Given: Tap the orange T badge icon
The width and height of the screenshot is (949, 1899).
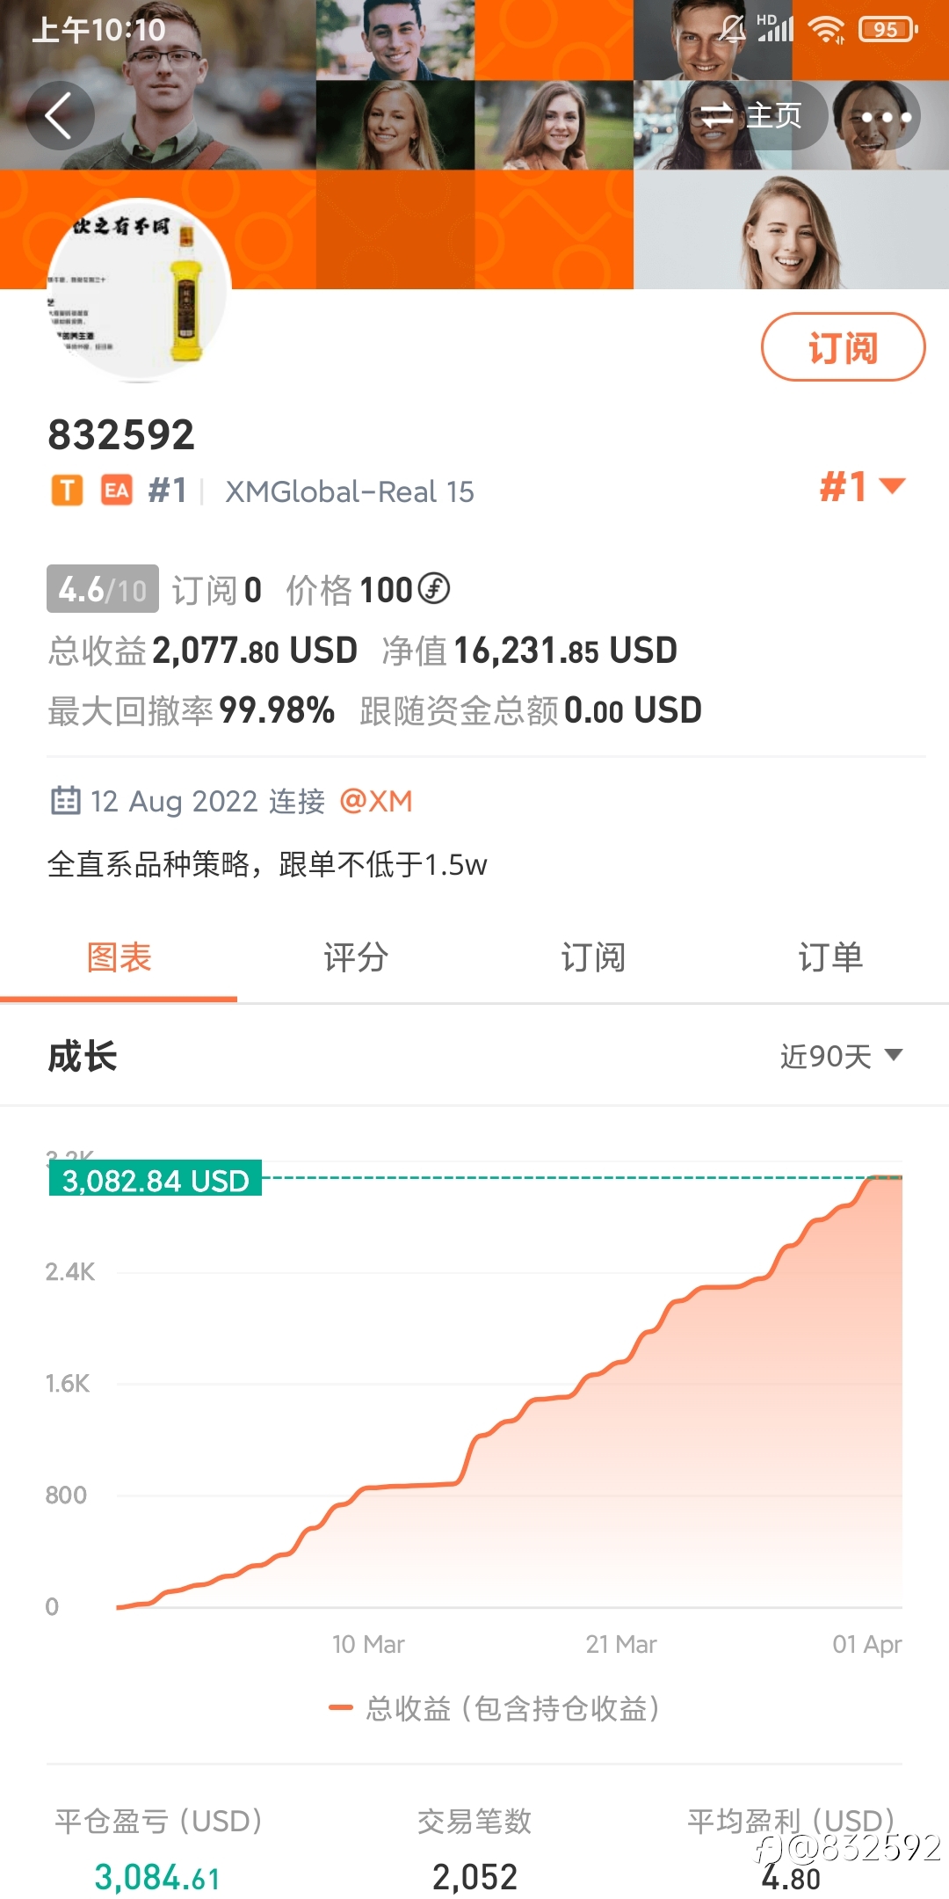Looking at the screenshot, I should point(67,491).
